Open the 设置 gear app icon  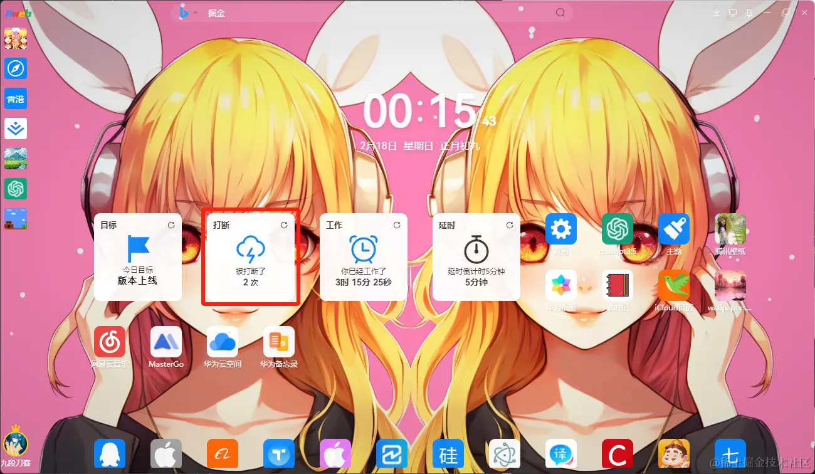[x=561, y=229]
